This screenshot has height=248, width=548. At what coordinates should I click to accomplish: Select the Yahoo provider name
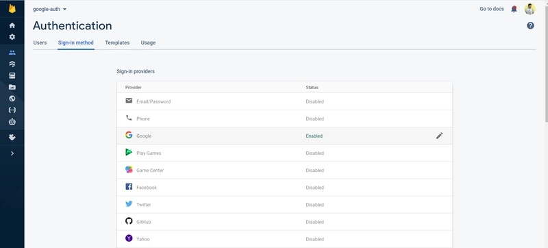143,239
